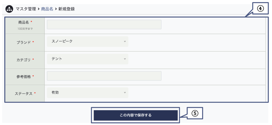This screenshot has height=125, width=272.
Task: Click the 参考価格 field label
Action: (24, 77)
